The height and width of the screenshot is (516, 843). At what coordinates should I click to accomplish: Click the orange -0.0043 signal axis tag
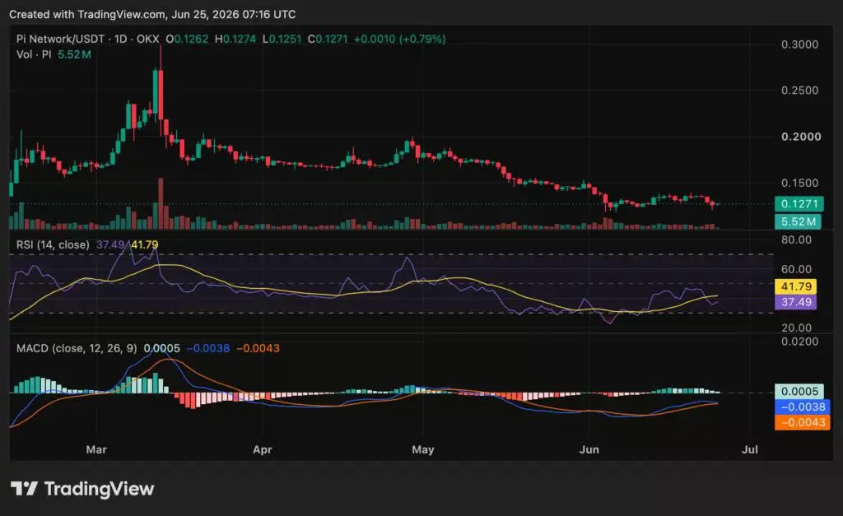tap(803, 422)
